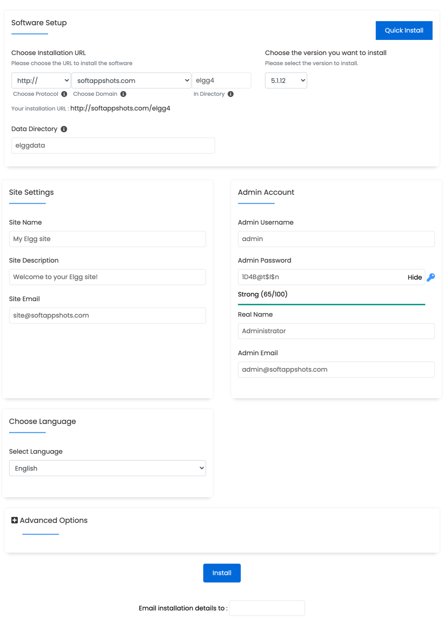Click the Advanced Options plus icon

[x=14, y=520]
